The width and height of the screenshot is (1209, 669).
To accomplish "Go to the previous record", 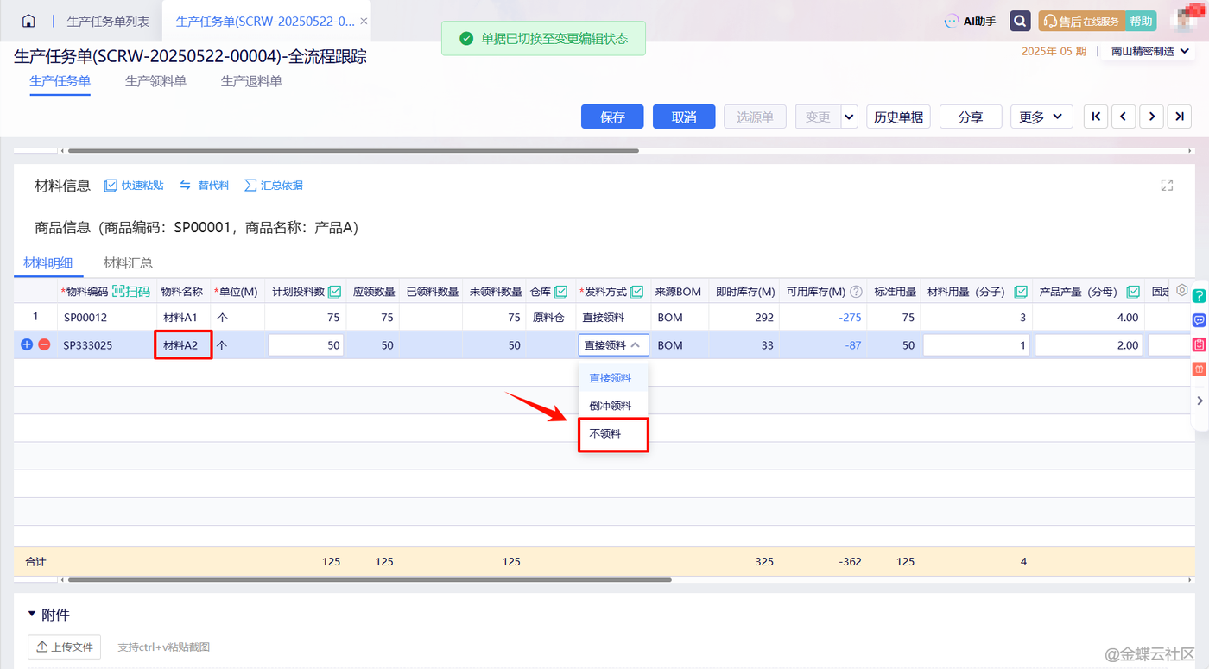I will [1124, 117].
